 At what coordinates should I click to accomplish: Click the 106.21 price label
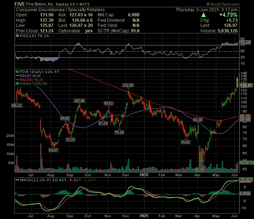17,106
